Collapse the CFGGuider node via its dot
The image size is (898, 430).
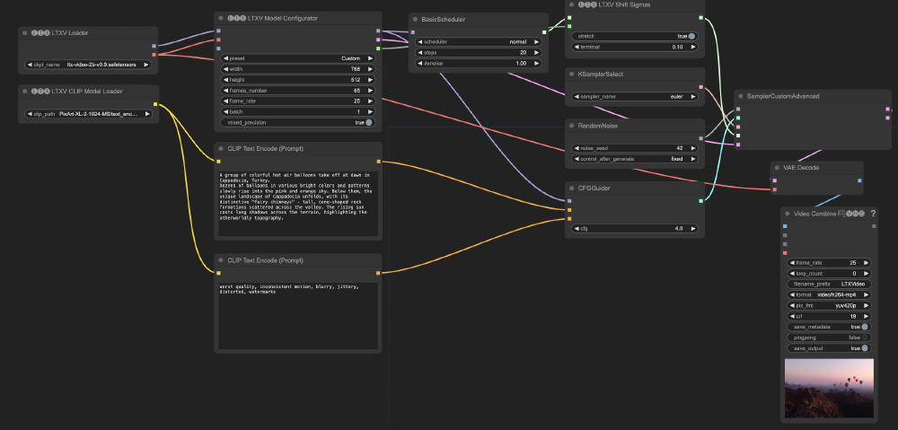572,188
